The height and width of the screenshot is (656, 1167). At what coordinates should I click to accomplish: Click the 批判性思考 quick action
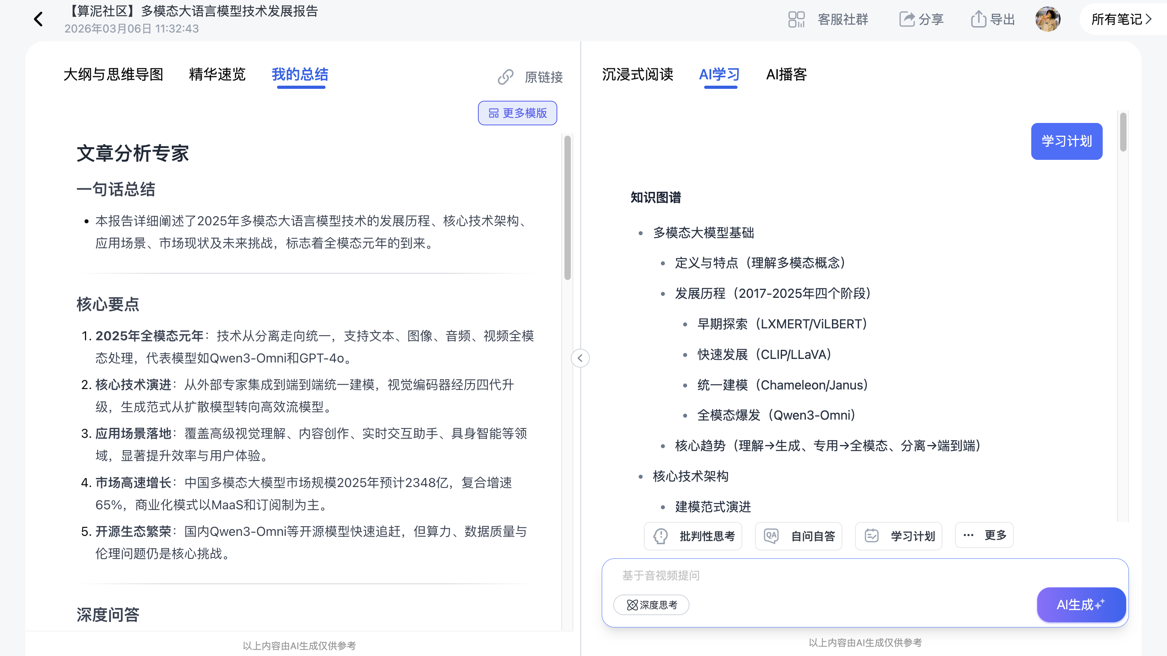pos(693,536)
